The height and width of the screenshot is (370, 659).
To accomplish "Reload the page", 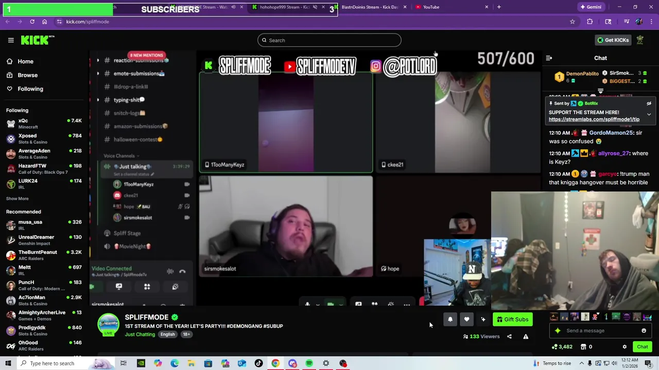I will click(x=32, y=22).
